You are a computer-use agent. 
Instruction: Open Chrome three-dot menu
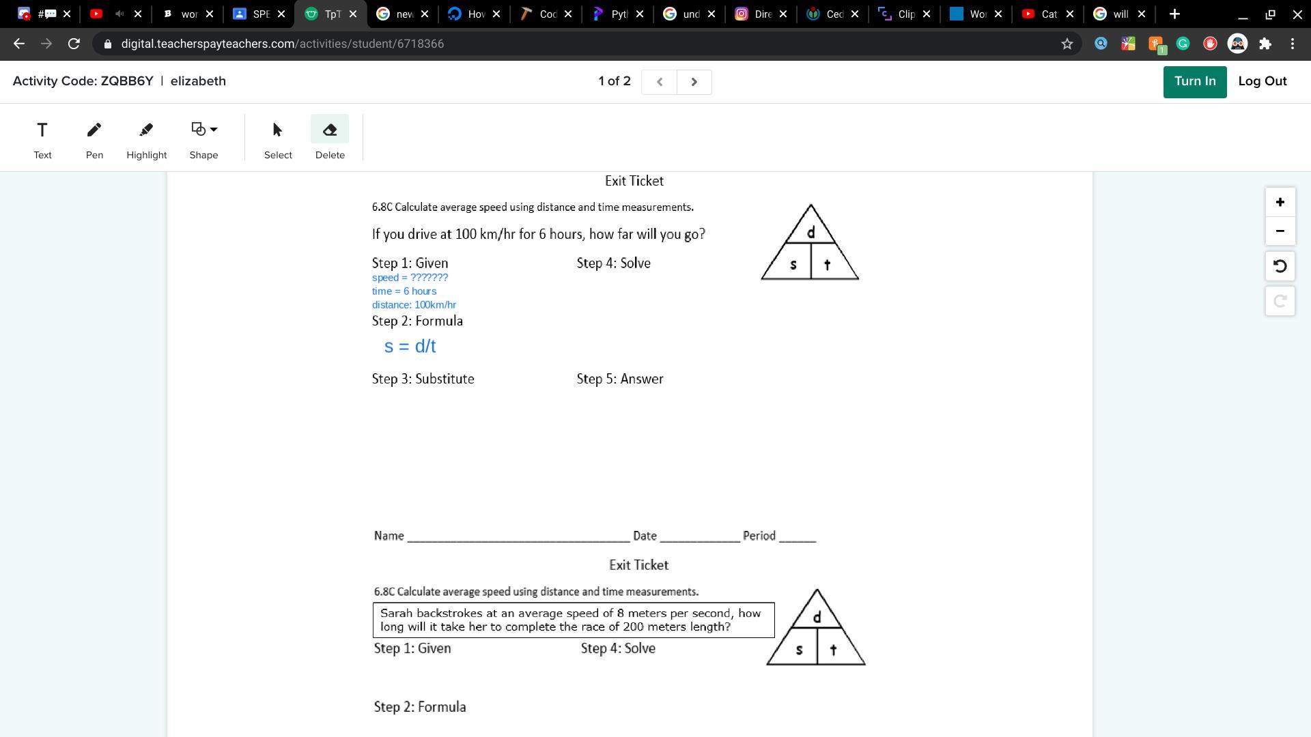pos(1293,44)
